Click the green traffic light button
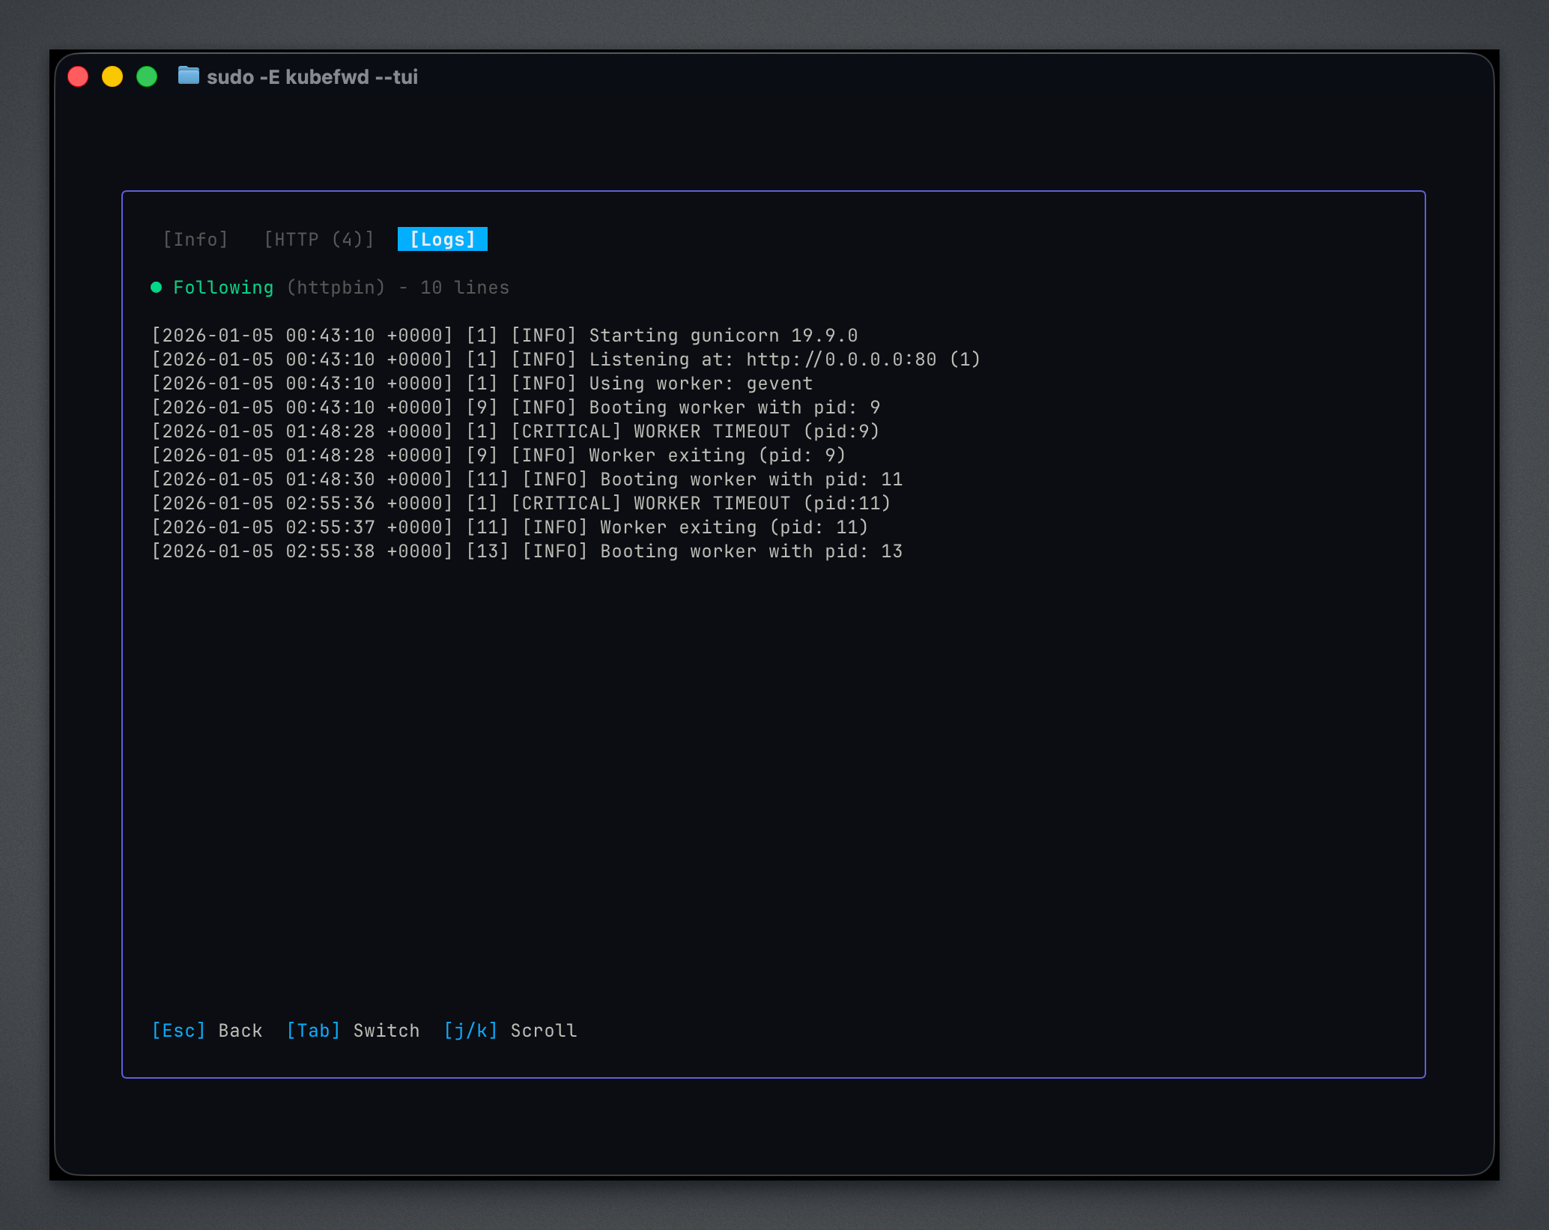Screen dimensions: 1549x1230 [148, 76]
